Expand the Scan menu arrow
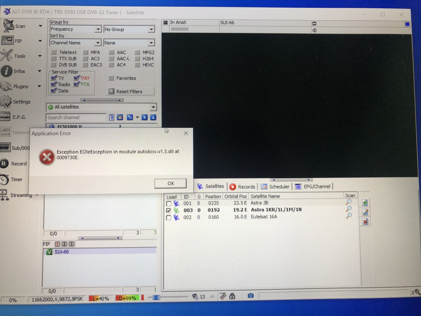The width and height of the screenshot is (421, 316). pyautogui.click(x=40, y=26)
